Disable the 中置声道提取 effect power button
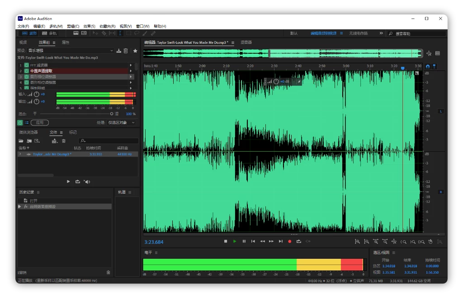Image resolution: width=463 pixels, height=298 pixels. click(26, 71)
